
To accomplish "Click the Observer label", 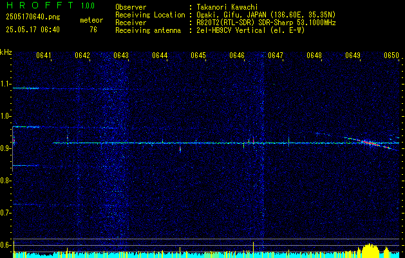I will (131, 7).
